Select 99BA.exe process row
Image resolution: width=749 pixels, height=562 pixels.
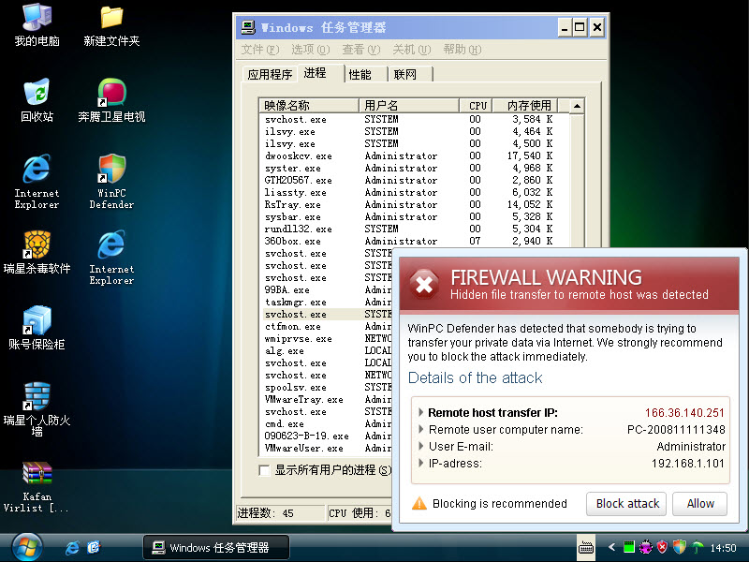(x=327, y=290)
